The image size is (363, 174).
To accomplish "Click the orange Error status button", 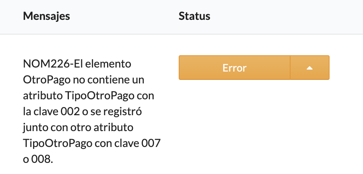I will pos(234,68).
